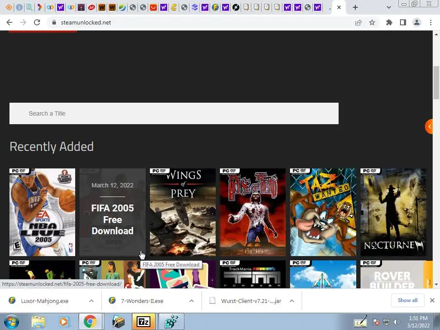Screen dimensions: 440x330
Task: Open the volume speaker tray icon
Action: pos(396,322)
